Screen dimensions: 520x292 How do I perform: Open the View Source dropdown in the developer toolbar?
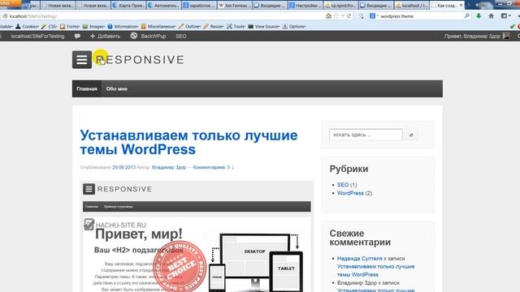point(264,27)
